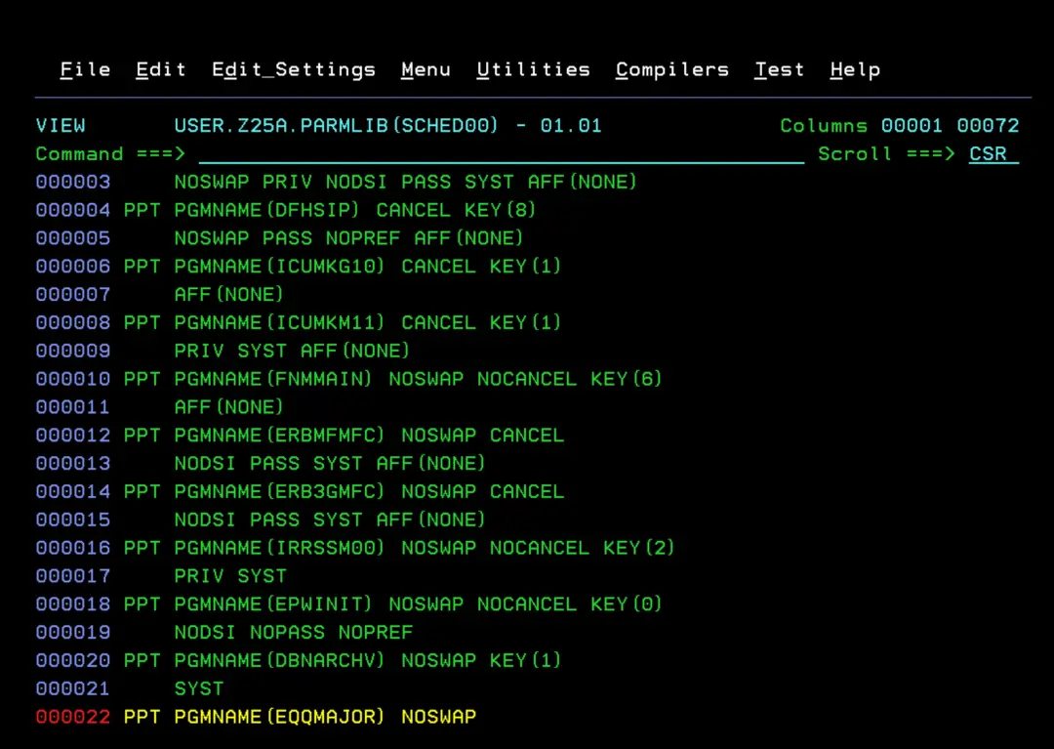Click line number 000012

click(x=73, y=436)
